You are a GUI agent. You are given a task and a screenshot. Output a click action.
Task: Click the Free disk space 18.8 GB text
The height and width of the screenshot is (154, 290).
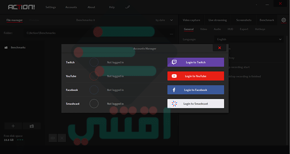pyautogui.click(x=13, y=138)
